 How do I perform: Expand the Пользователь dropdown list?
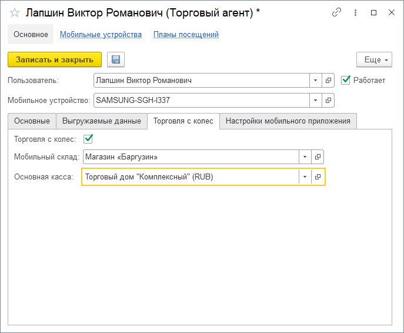[316, 80]
